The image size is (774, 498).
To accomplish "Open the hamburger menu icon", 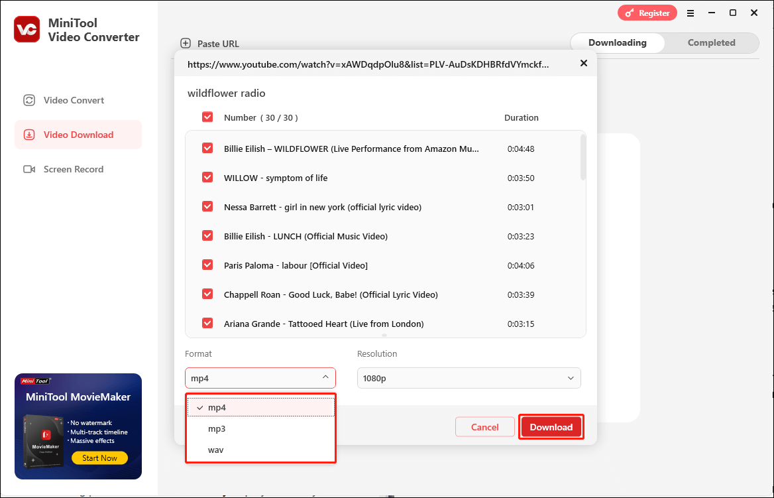I will click(x=691, y=13).
